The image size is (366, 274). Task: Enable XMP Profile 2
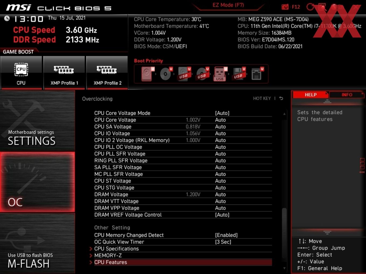[x=107, y=73]
